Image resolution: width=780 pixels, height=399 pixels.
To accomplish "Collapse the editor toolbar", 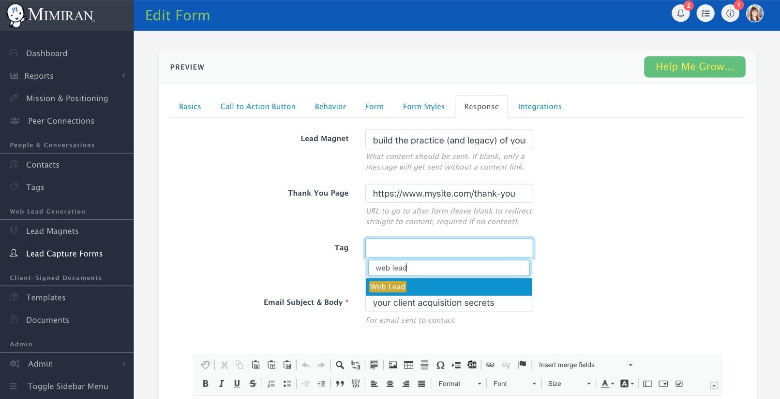I will (714, 385).
